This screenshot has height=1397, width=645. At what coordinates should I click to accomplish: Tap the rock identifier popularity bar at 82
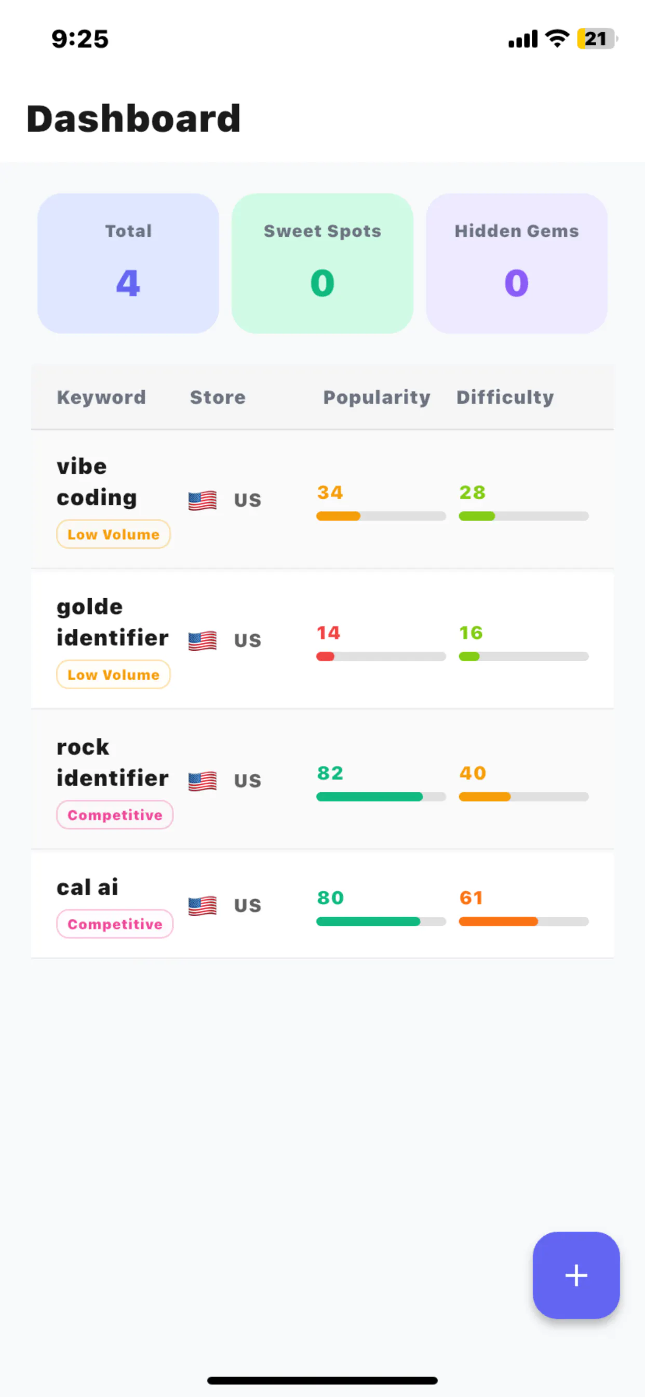click(381, 797)
